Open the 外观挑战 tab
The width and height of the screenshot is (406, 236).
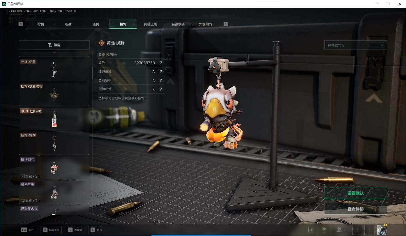(x=205, y=24)
